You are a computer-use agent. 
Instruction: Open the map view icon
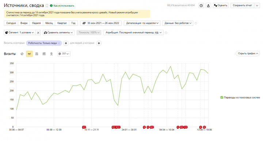pos(52,54)
